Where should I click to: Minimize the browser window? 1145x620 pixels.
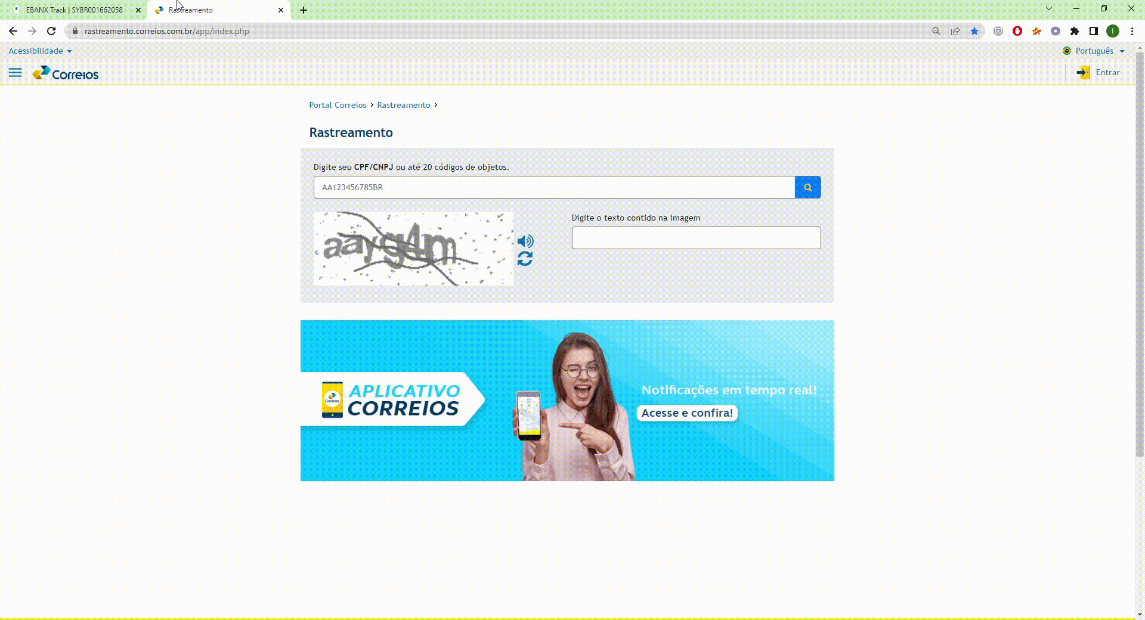click(1076, 8)
